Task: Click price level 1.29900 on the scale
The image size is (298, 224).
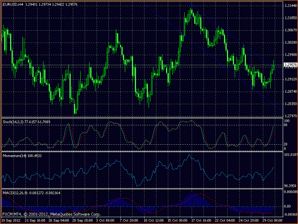Action: pyautogui.click(x=291, y=55)
